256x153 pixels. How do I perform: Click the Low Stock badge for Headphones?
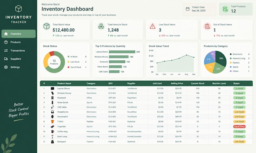pos(239,112)
